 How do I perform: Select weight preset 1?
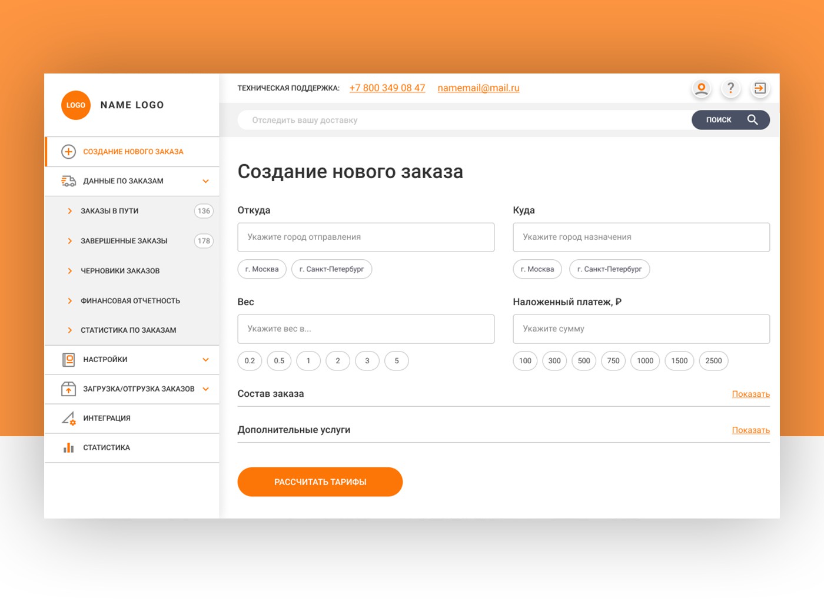(x=308, y=361)
